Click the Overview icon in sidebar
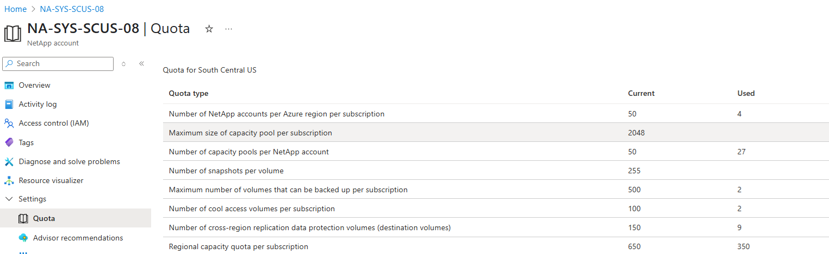The height and width of the screenshot is (254, 829). coord(9,86)
